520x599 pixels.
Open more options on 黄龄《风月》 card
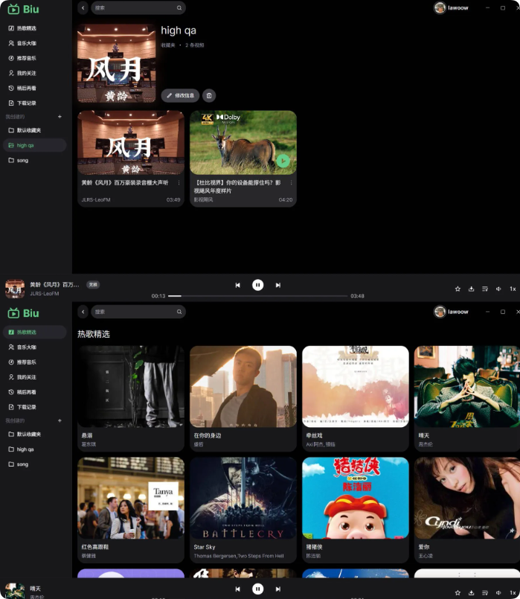179,183
